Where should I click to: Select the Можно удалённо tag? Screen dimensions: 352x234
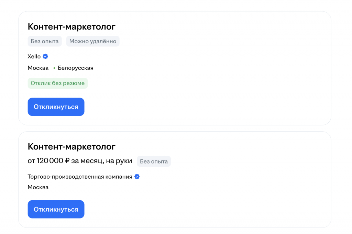coord(93,41)
